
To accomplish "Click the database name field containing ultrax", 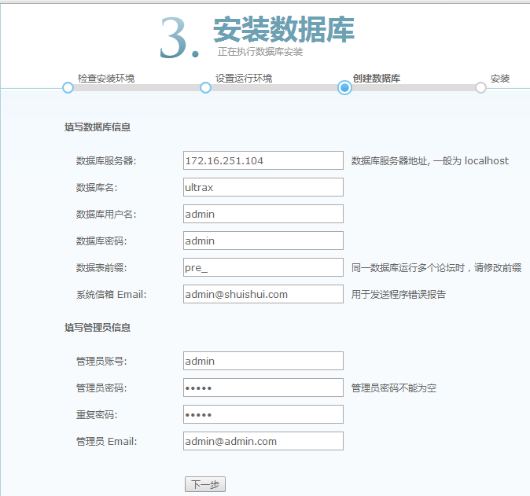I will tap(263, 187).
